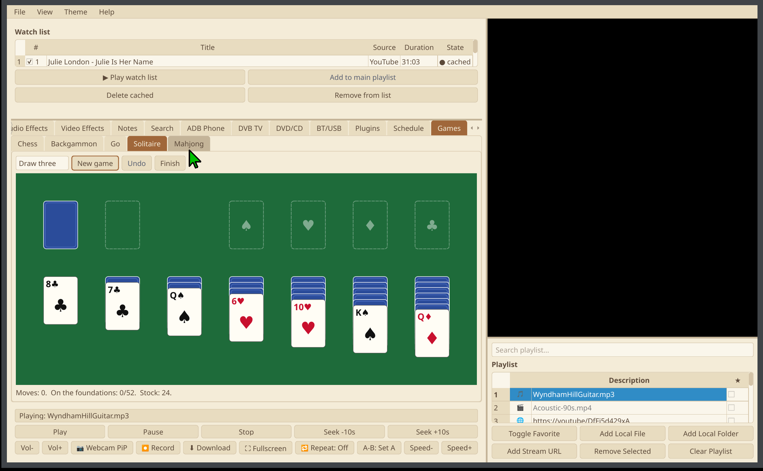This screenshot has height=471, width=763.
Task: Open the File menu
Action: click(x=20, y=12)
